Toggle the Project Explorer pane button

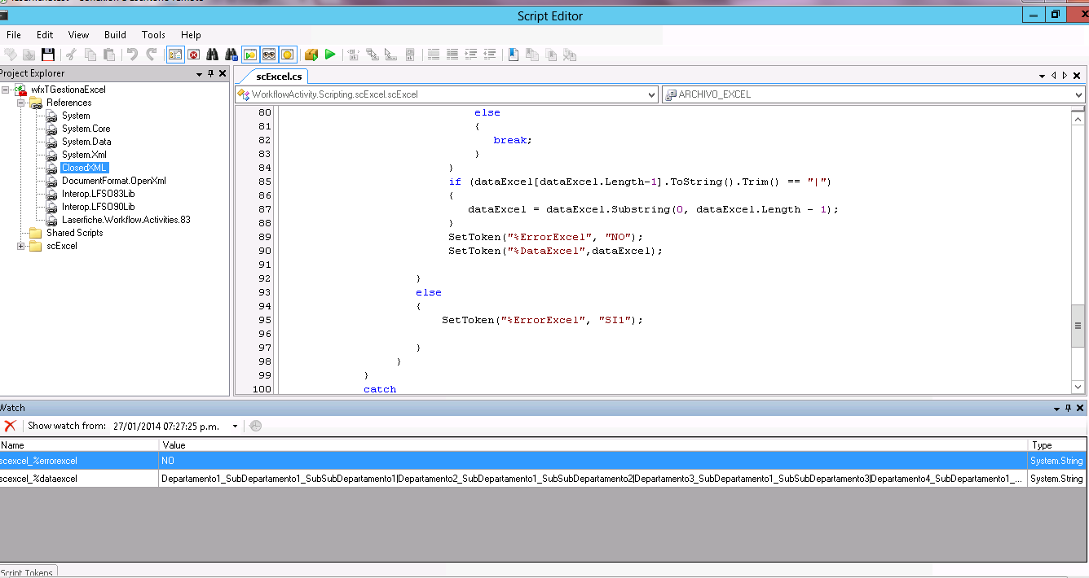(x=174, y=55)
